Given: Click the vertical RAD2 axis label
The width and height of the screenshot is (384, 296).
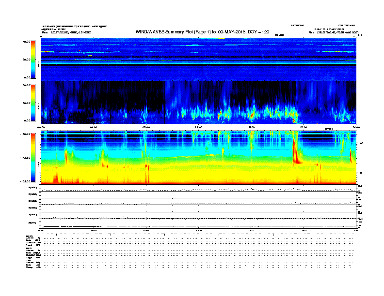Looking at the screenshot, I should pyautogui.click(x=38, y=63).
